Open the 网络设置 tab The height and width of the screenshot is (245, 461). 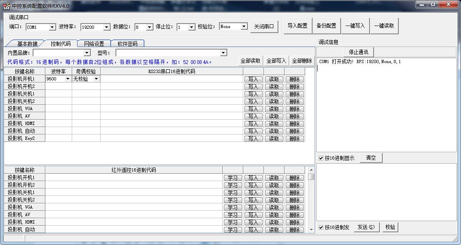[94, 44]
